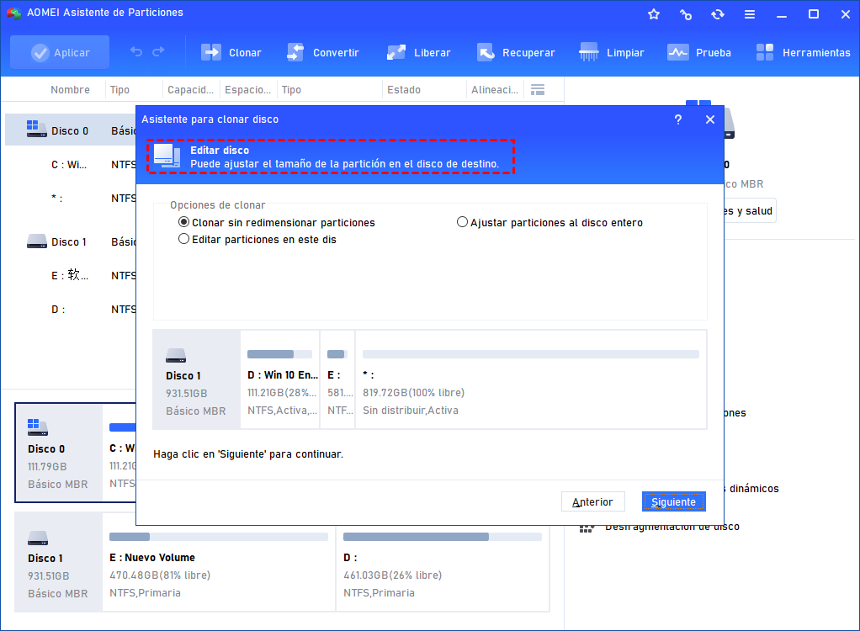Select Editar particiones en este disco option
860x631 pixels.
[x=184, y=240]
